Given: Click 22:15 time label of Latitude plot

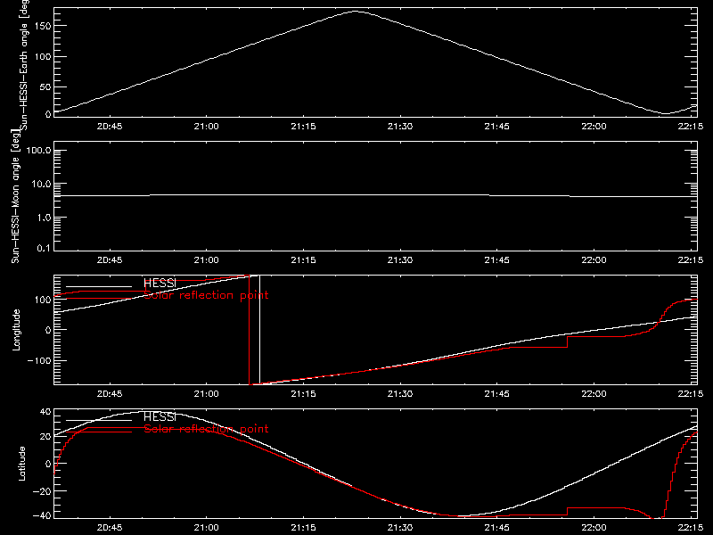Looking at the screenshot, I should coord(690,527).
